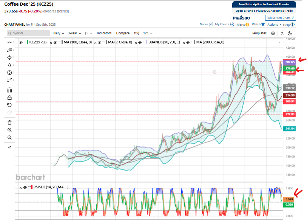Zoom out using the minus magnifier
Viewport: 307px width, 220px height.
9,138
